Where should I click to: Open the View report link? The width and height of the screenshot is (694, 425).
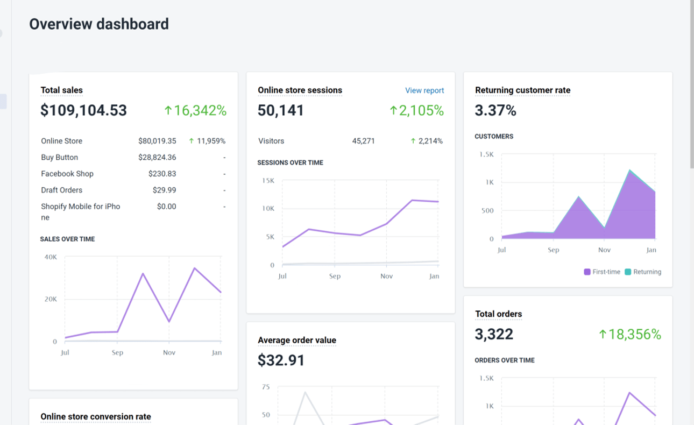424,90
